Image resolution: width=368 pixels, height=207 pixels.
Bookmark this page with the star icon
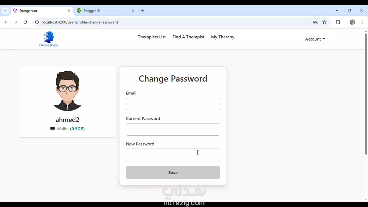[324, 22]
